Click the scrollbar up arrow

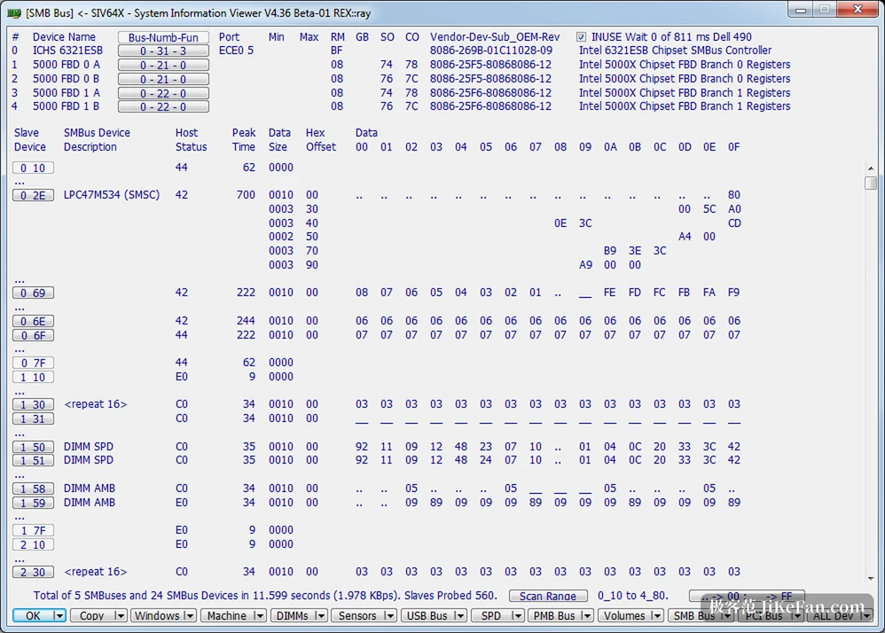(870, 168)
